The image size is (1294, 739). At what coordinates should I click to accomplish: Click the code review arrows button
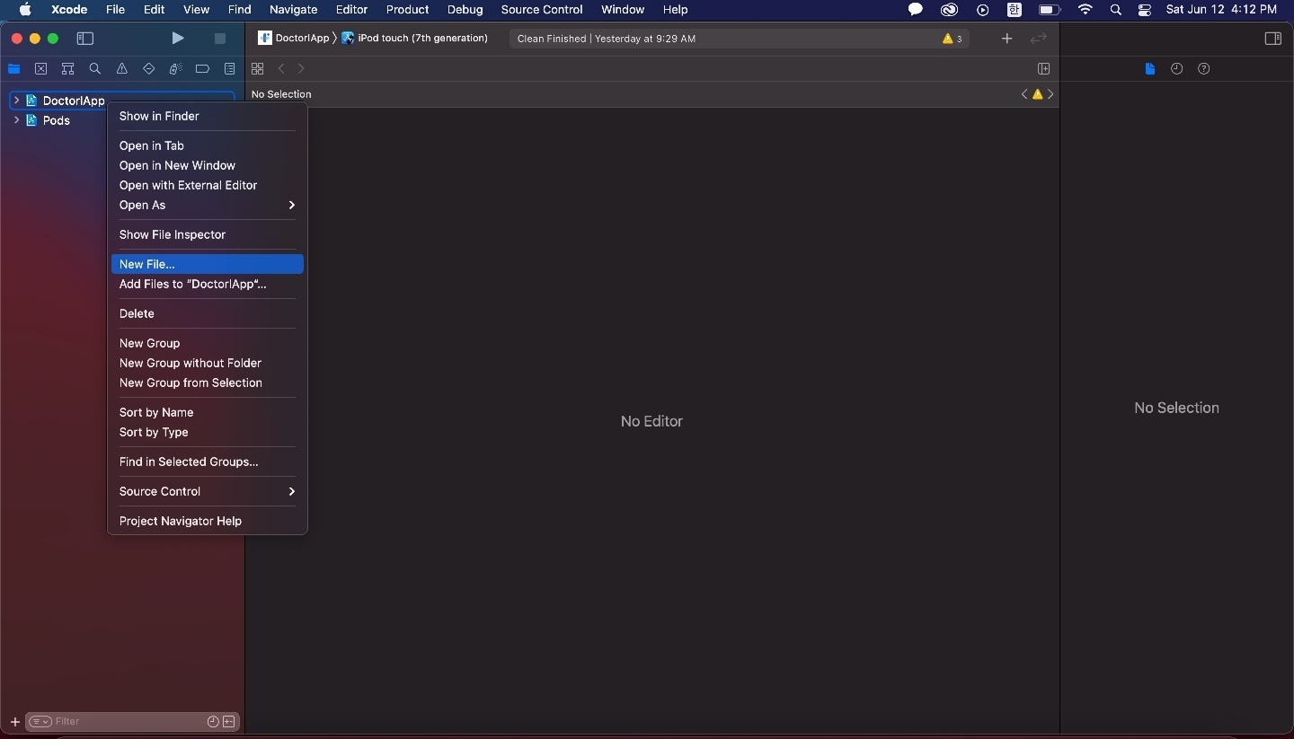click(1039, 39)
